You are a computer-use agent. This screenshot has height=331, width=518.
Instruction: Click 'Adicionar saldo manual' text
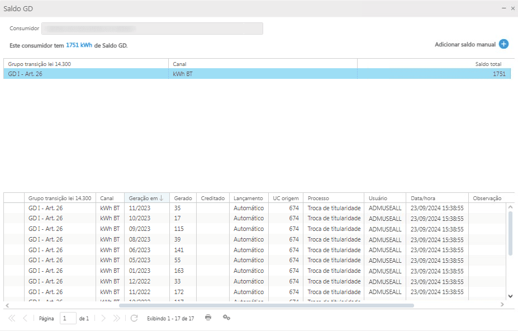tap(465, 44)
